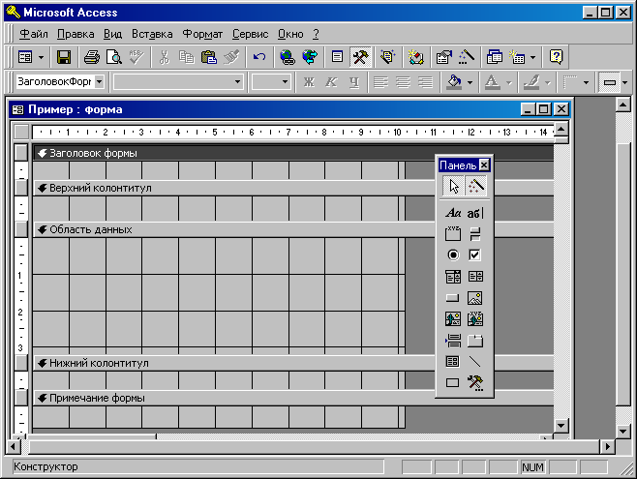Select the Unbound Object Frame tool
The height and width of the screenshot is (479, 637).
pos(453,319)
